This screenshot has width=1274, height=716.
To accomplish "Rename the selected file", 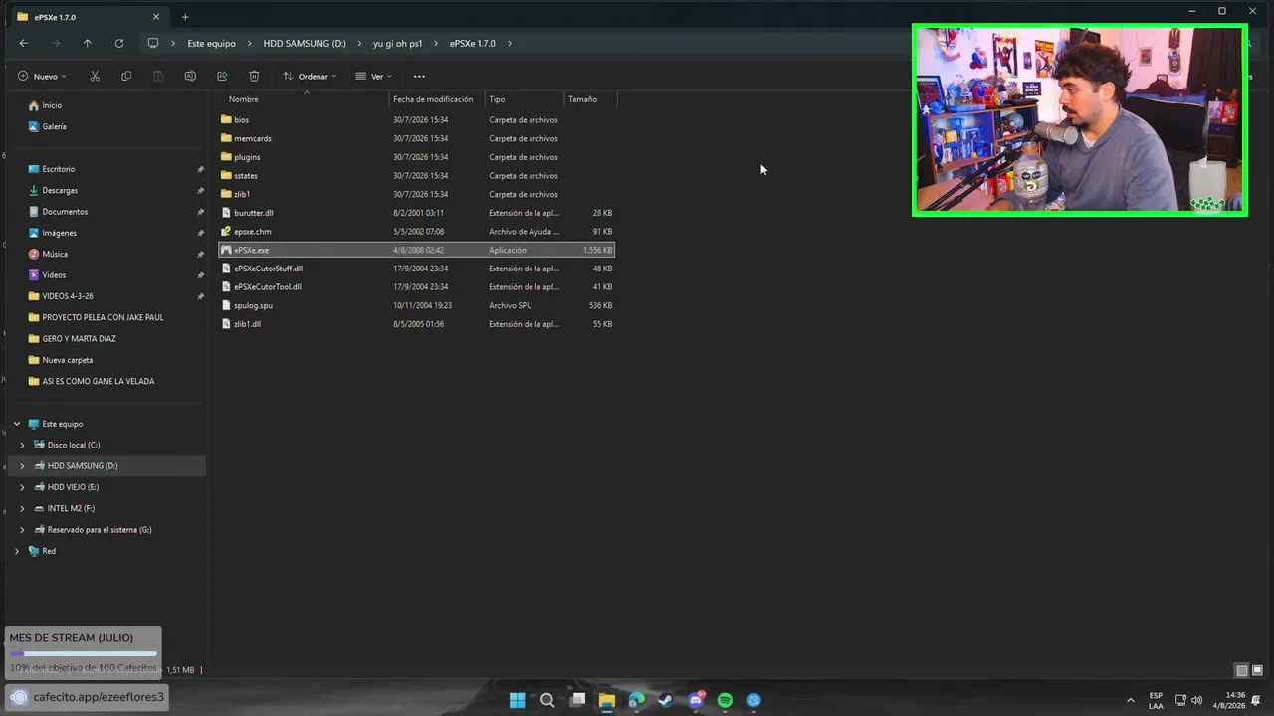I will [190, 76].
